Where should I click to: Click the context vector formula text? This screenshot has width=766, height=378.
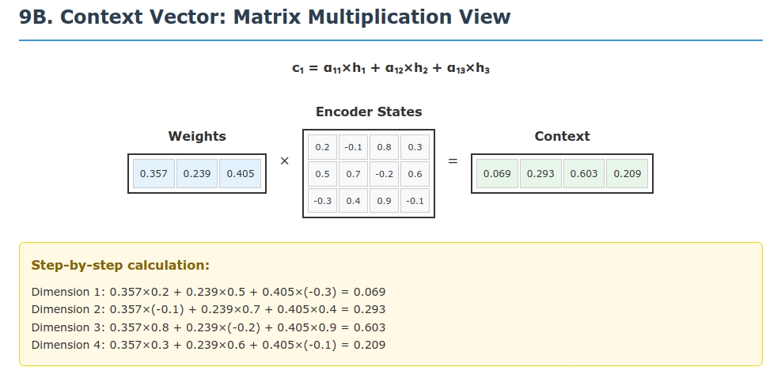pos(391,69)
